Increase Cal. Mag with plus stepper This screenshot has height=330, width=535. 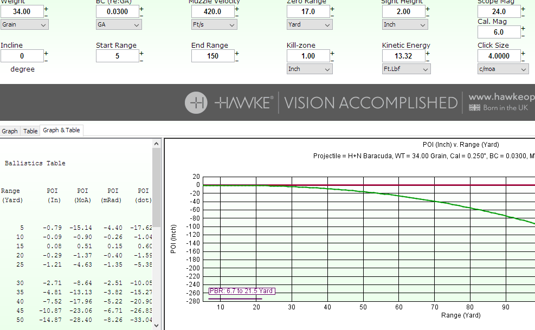click(523, 29)
